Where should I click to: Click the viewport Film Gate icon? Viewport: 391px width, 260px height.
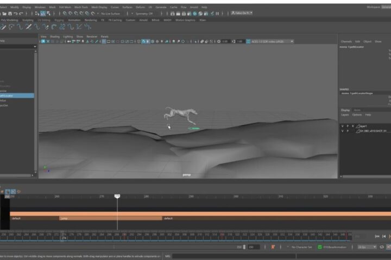pyautogui.click(x=109, y=41)
